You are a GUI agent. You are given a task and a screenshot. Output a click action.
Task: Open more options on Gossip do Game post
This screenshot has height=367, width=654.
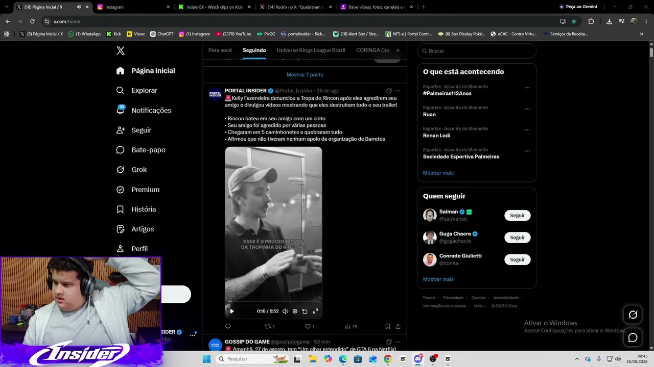coord(398,342)
